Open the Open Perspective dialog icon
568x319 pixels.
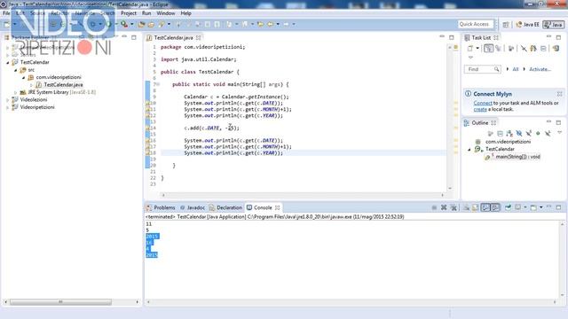click(506, 24)
